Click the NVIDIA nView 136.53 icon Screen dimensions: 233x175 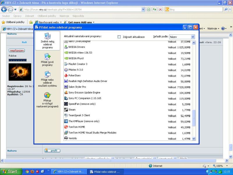click(66, 53)
